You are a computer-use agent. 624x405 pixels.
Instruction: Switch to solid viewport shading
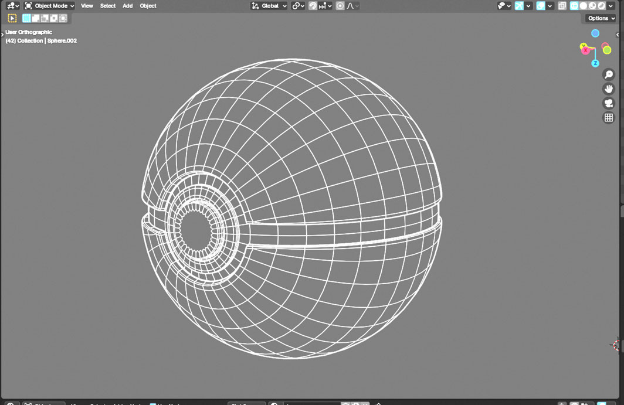coord(584,6)
